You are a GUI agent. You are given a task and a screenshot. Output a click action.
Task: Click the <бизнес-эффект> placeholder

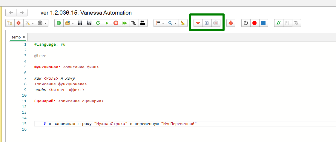66,90
